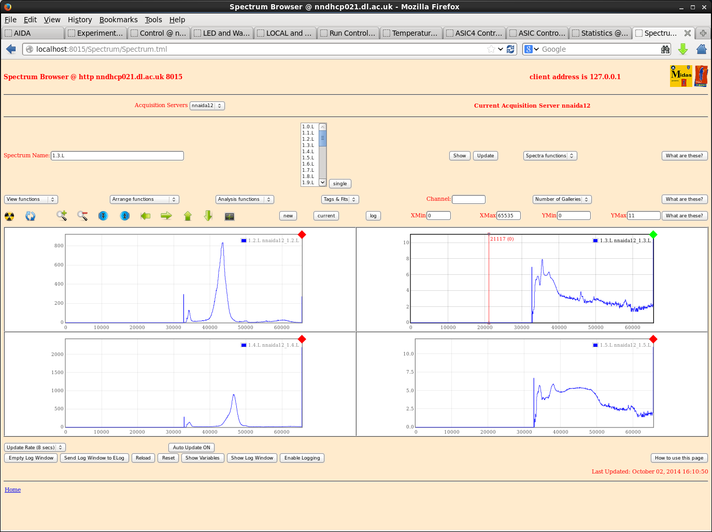The width and height of the screenshot is (712, 532).
Task: Click the dark monitor display icon
Action: click(230, 216)
